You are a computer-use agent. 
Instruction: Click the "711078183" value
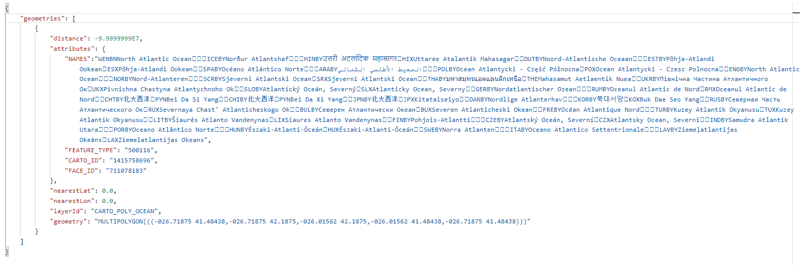[126, 171]
